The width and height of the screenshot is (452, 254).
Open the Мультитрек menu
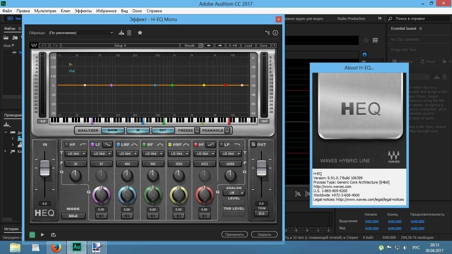45,11
